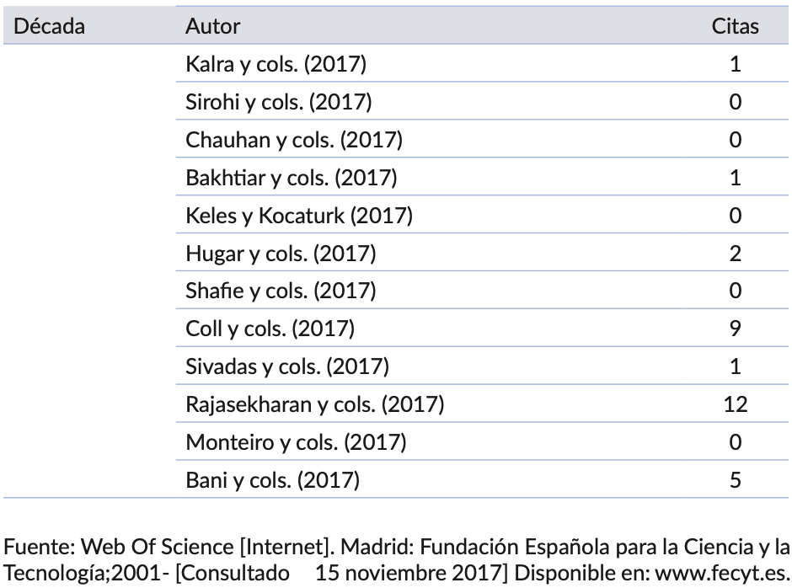Click the citation count 9 for Coll
792x588 pixels.
click(x=735, y=329)
